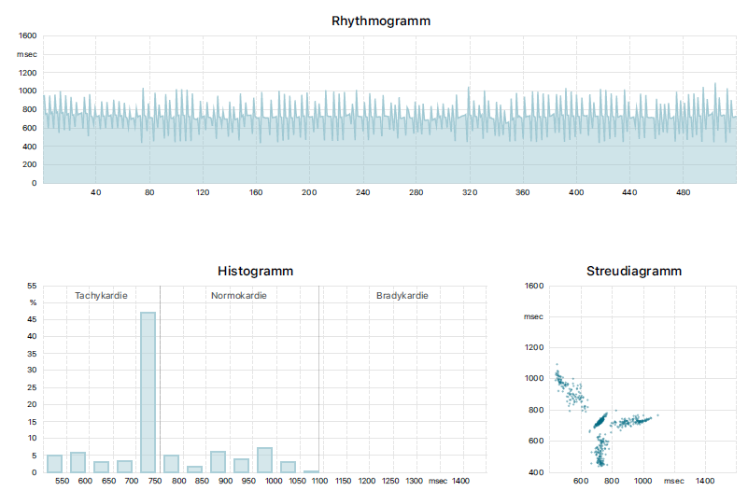This screenshot has width=748, height=491.
Task: Click the bottom scatter cluster near 500 msec
Action: pyautogui.click(x=600, y=451)
